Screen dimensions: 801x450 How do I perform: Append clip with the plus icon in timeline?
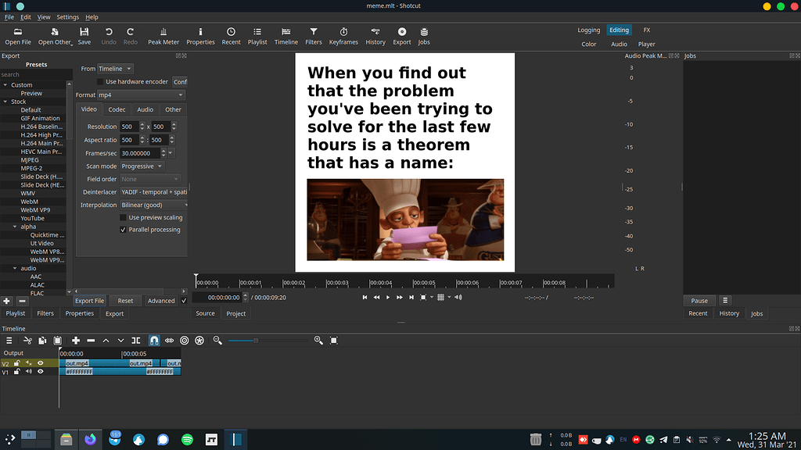[76, 341]
